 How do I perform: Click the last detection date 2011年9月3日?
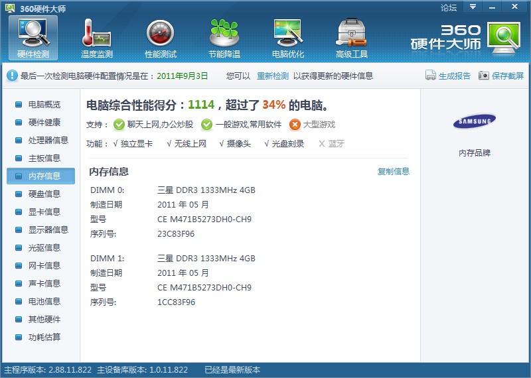click(182, 76)
